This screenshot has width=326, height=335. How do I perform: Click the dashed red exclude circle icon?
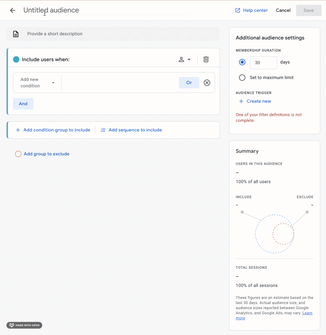point(18,154)
